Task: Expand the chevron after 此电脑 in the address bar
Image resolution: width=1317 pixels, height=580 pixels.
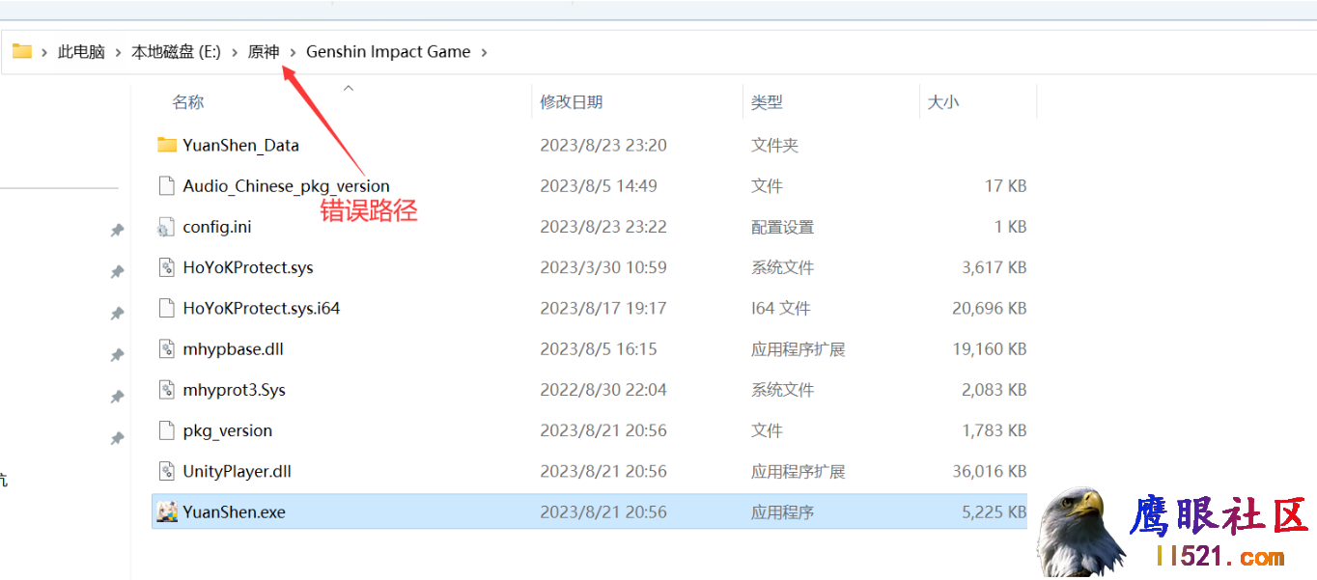Action: 118,52
